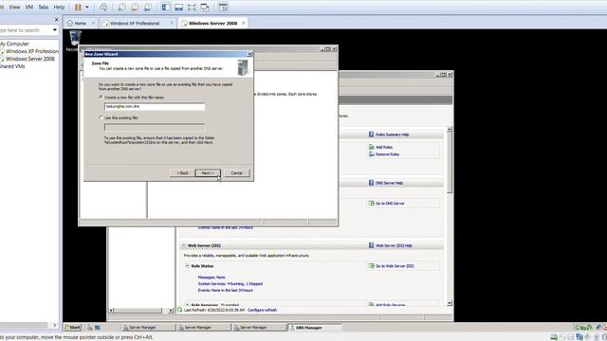The image size is (607, 341).
Task: Select Windows Server 2008 in library tree
Action: pos(29,59)
